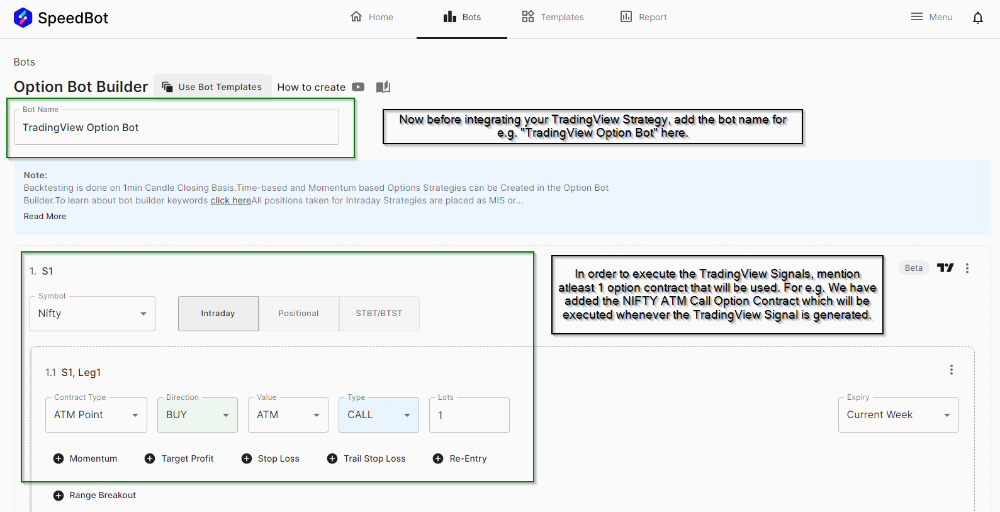Open the Direction BUY dropdown
This screenshot has width=1000, height=512.
pyautogui.click(x=198, y=415)
